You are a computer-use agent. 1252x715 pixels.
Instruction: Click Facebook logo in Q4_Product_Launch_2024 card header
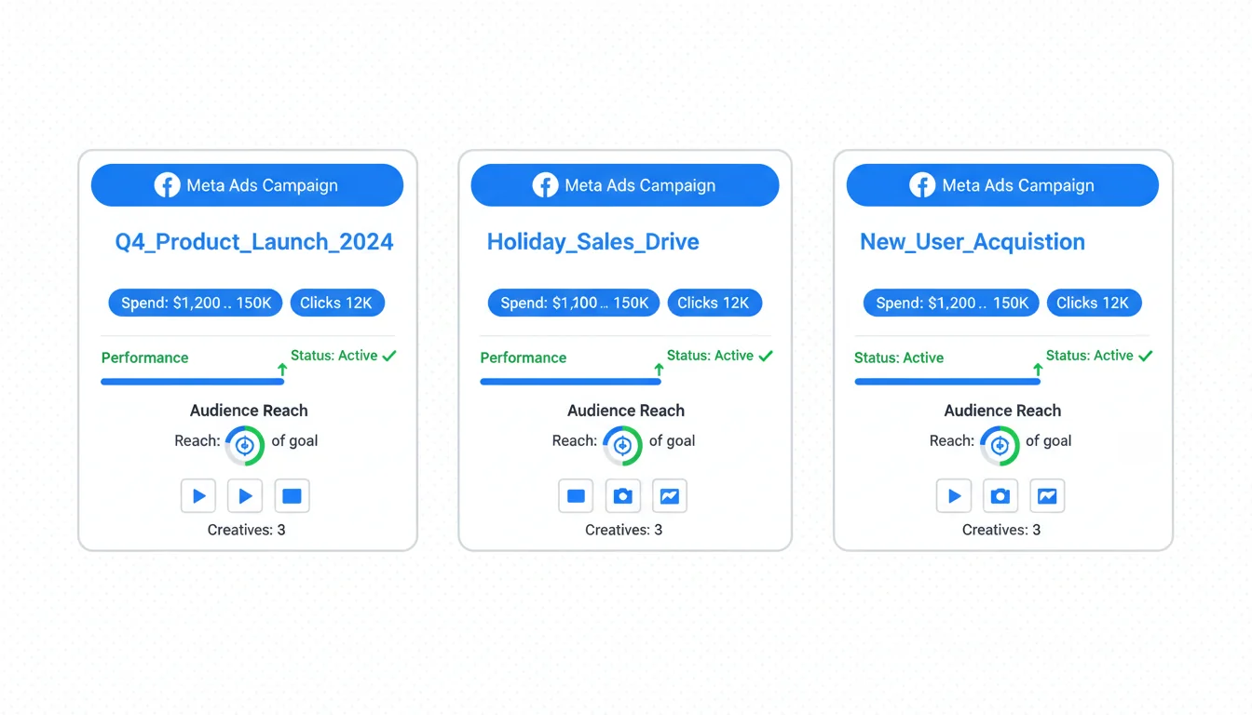tap(167, 185)
